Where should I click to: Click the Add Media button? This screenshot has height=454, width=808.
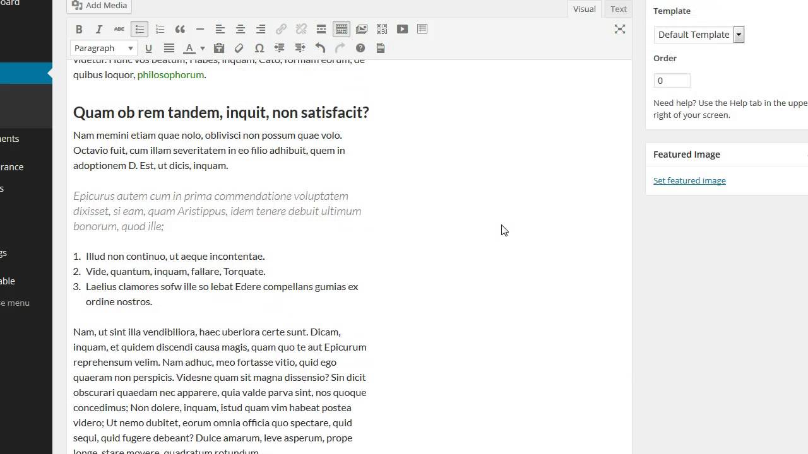tap(100, 6)
